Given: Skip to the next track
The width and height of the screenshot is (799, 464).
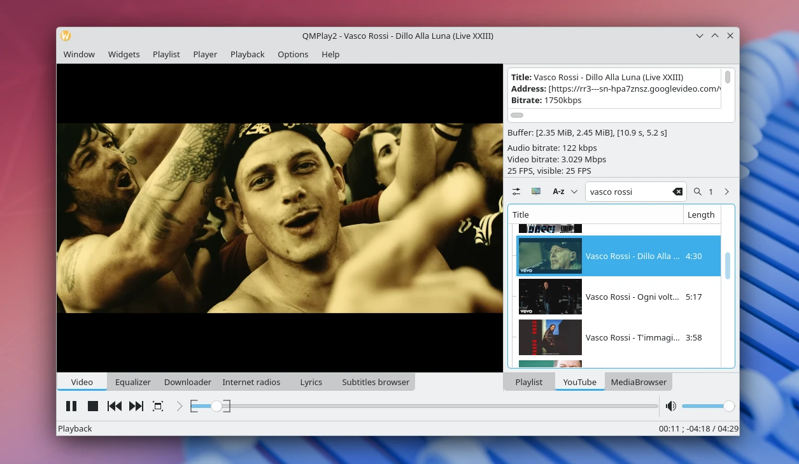Looking at the screenshot, I should point(136,405).
